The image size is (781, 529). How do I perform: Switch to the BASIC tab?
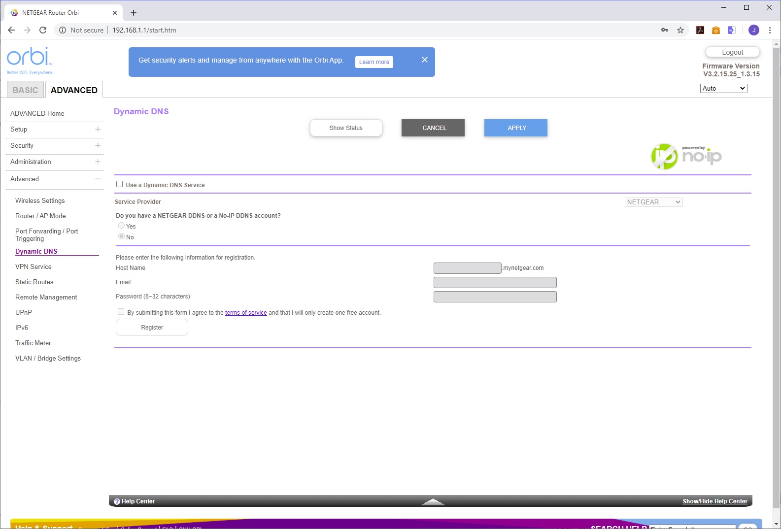25,90
